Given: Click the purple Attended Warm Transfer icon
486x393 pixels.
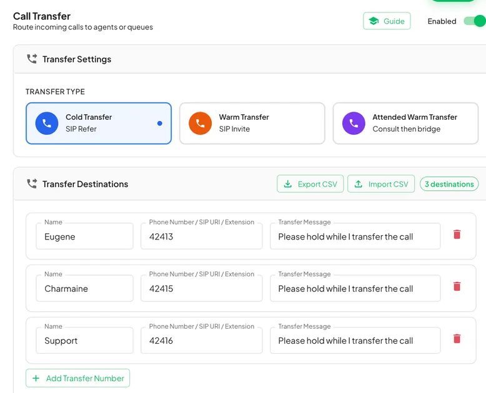Looking at the screenshot, I should point(354,123).
